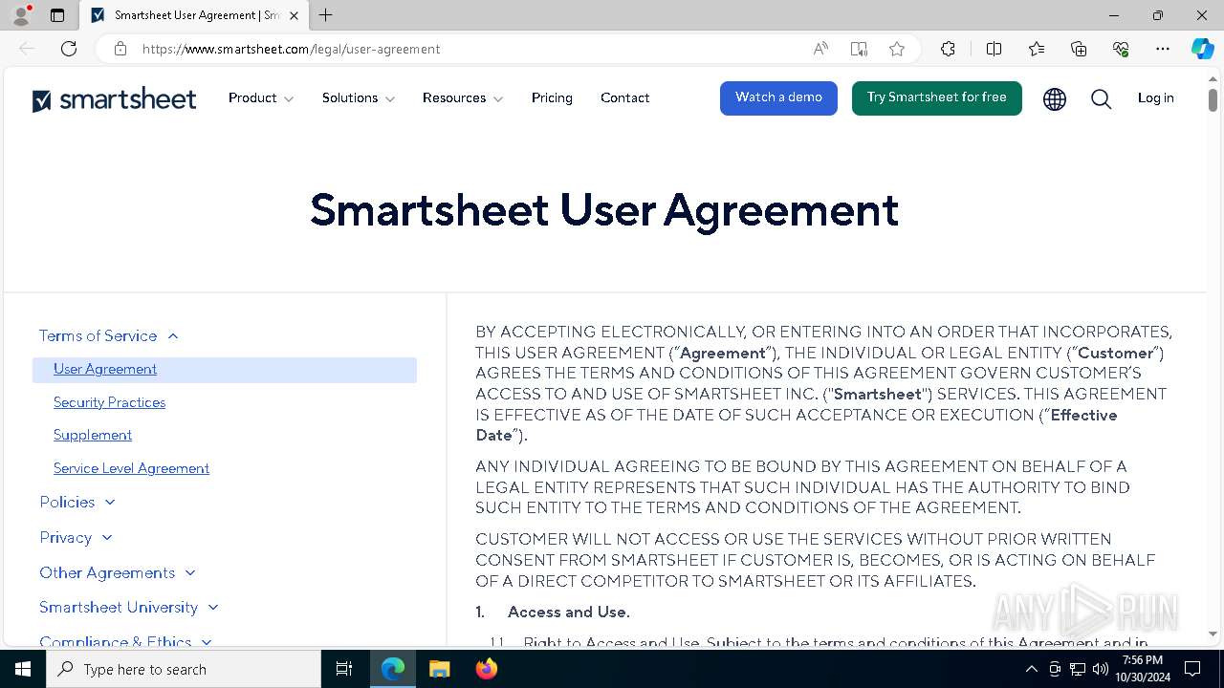
Task: Open Collections in Edge toolbar
Action: 1079,49
